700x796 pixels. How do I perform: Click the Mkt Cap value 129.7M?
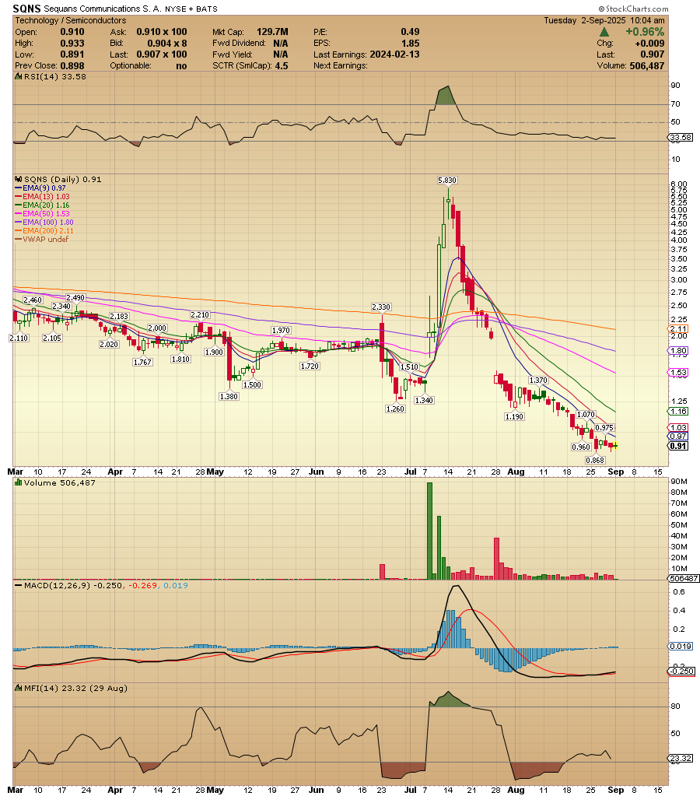(272, 31)
